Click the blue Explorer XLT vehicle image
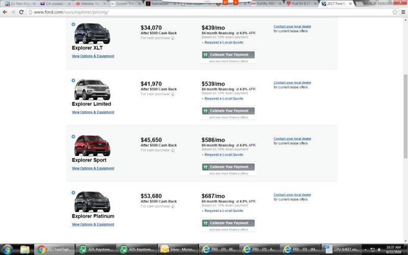The height and width of the screenshot is (255, 408). (92, 34)
